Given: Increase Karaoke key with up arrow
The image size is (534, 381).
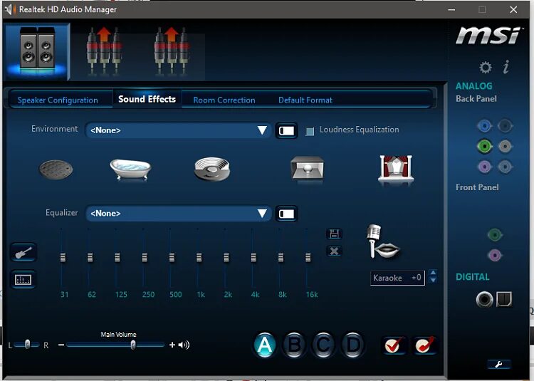Looking at the screenshot, I should (433, 273).
